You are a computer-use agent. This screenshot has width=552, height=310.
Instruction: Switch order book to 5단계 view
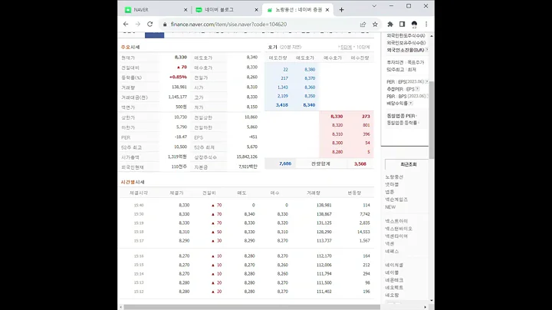point(346,48)
